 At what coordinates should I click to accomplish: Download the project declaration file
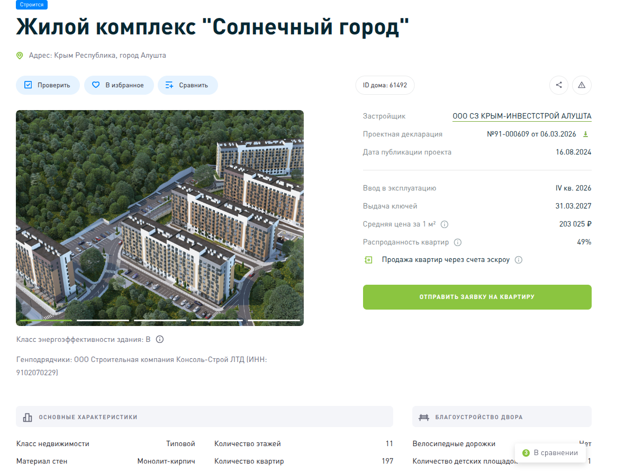click(585, 134)
